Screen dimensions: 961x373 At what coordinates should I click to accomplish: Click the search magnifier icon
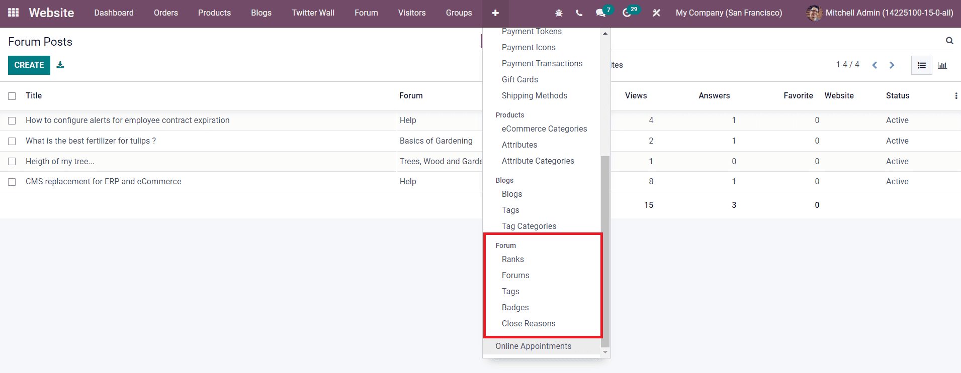pos(949,41)
